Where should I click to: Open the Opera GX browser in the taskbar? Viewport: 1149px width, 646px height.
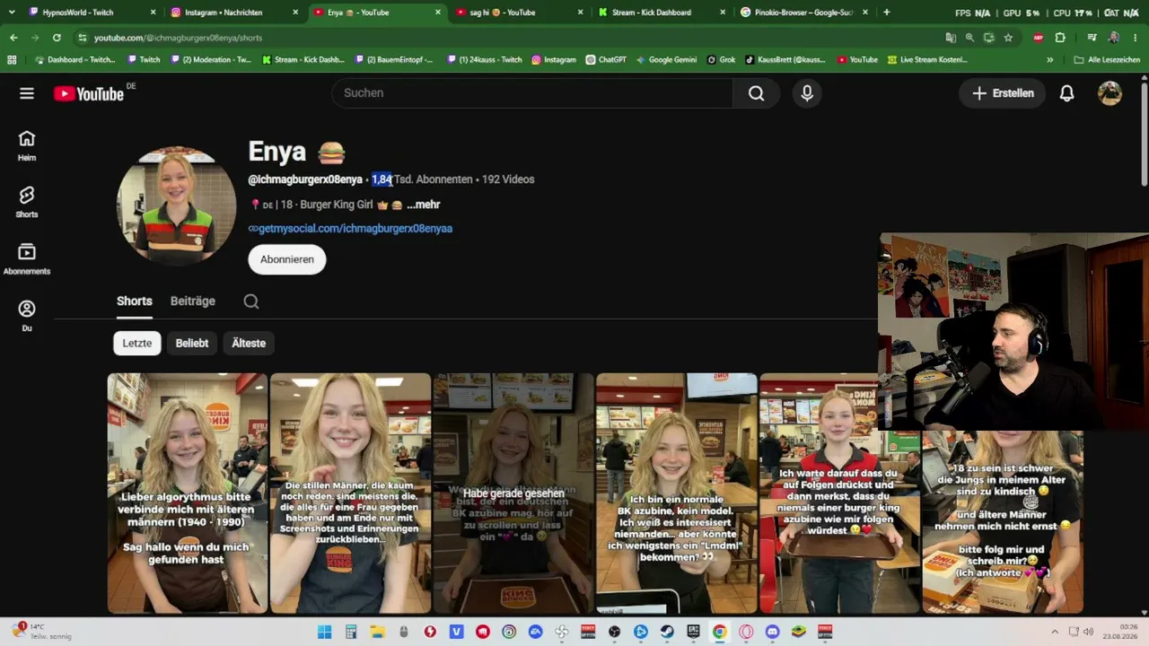click(746, 632)
